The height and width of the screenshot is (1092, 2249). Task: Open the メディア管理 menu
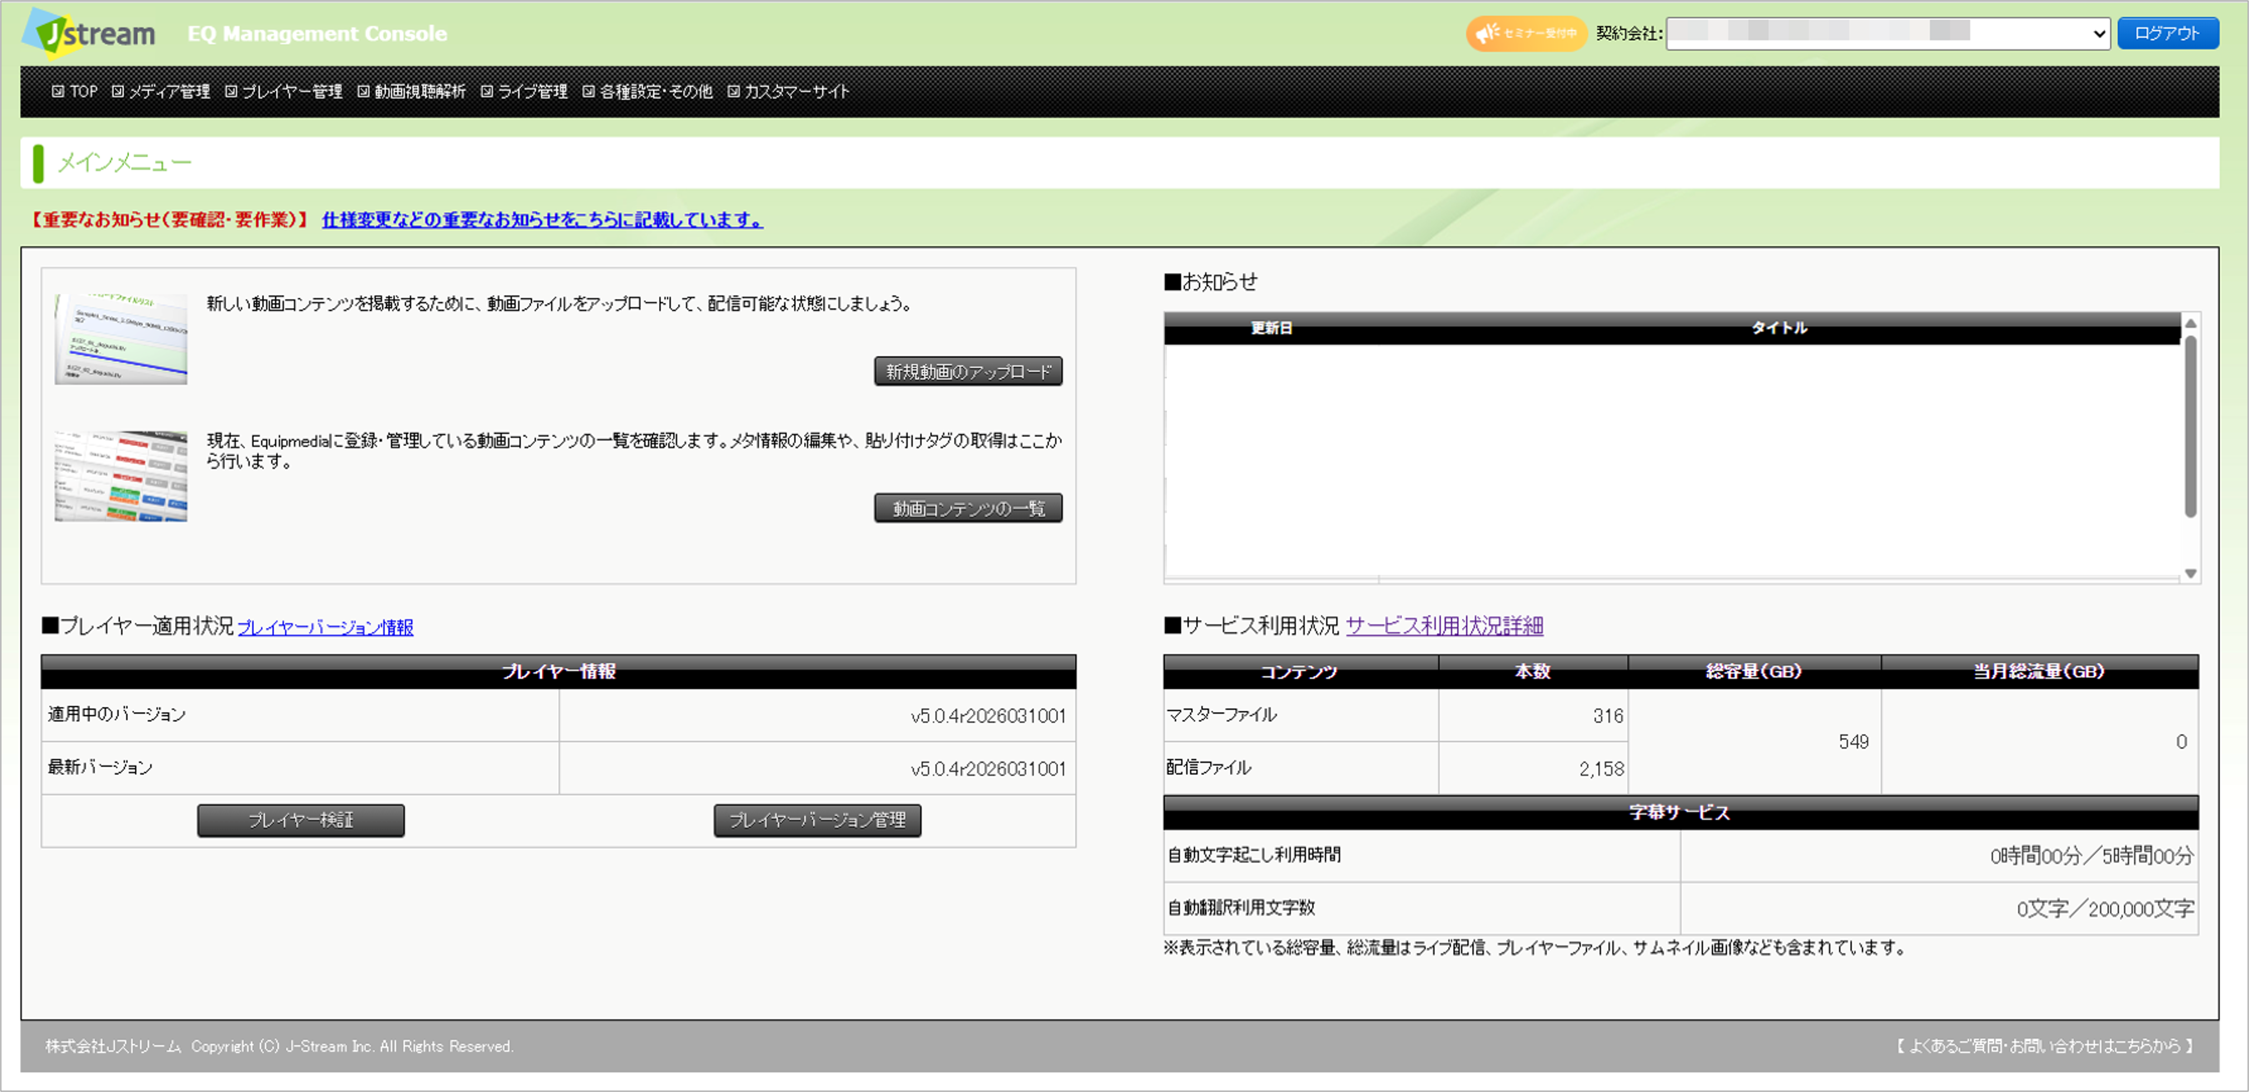[x=161, y=92]
